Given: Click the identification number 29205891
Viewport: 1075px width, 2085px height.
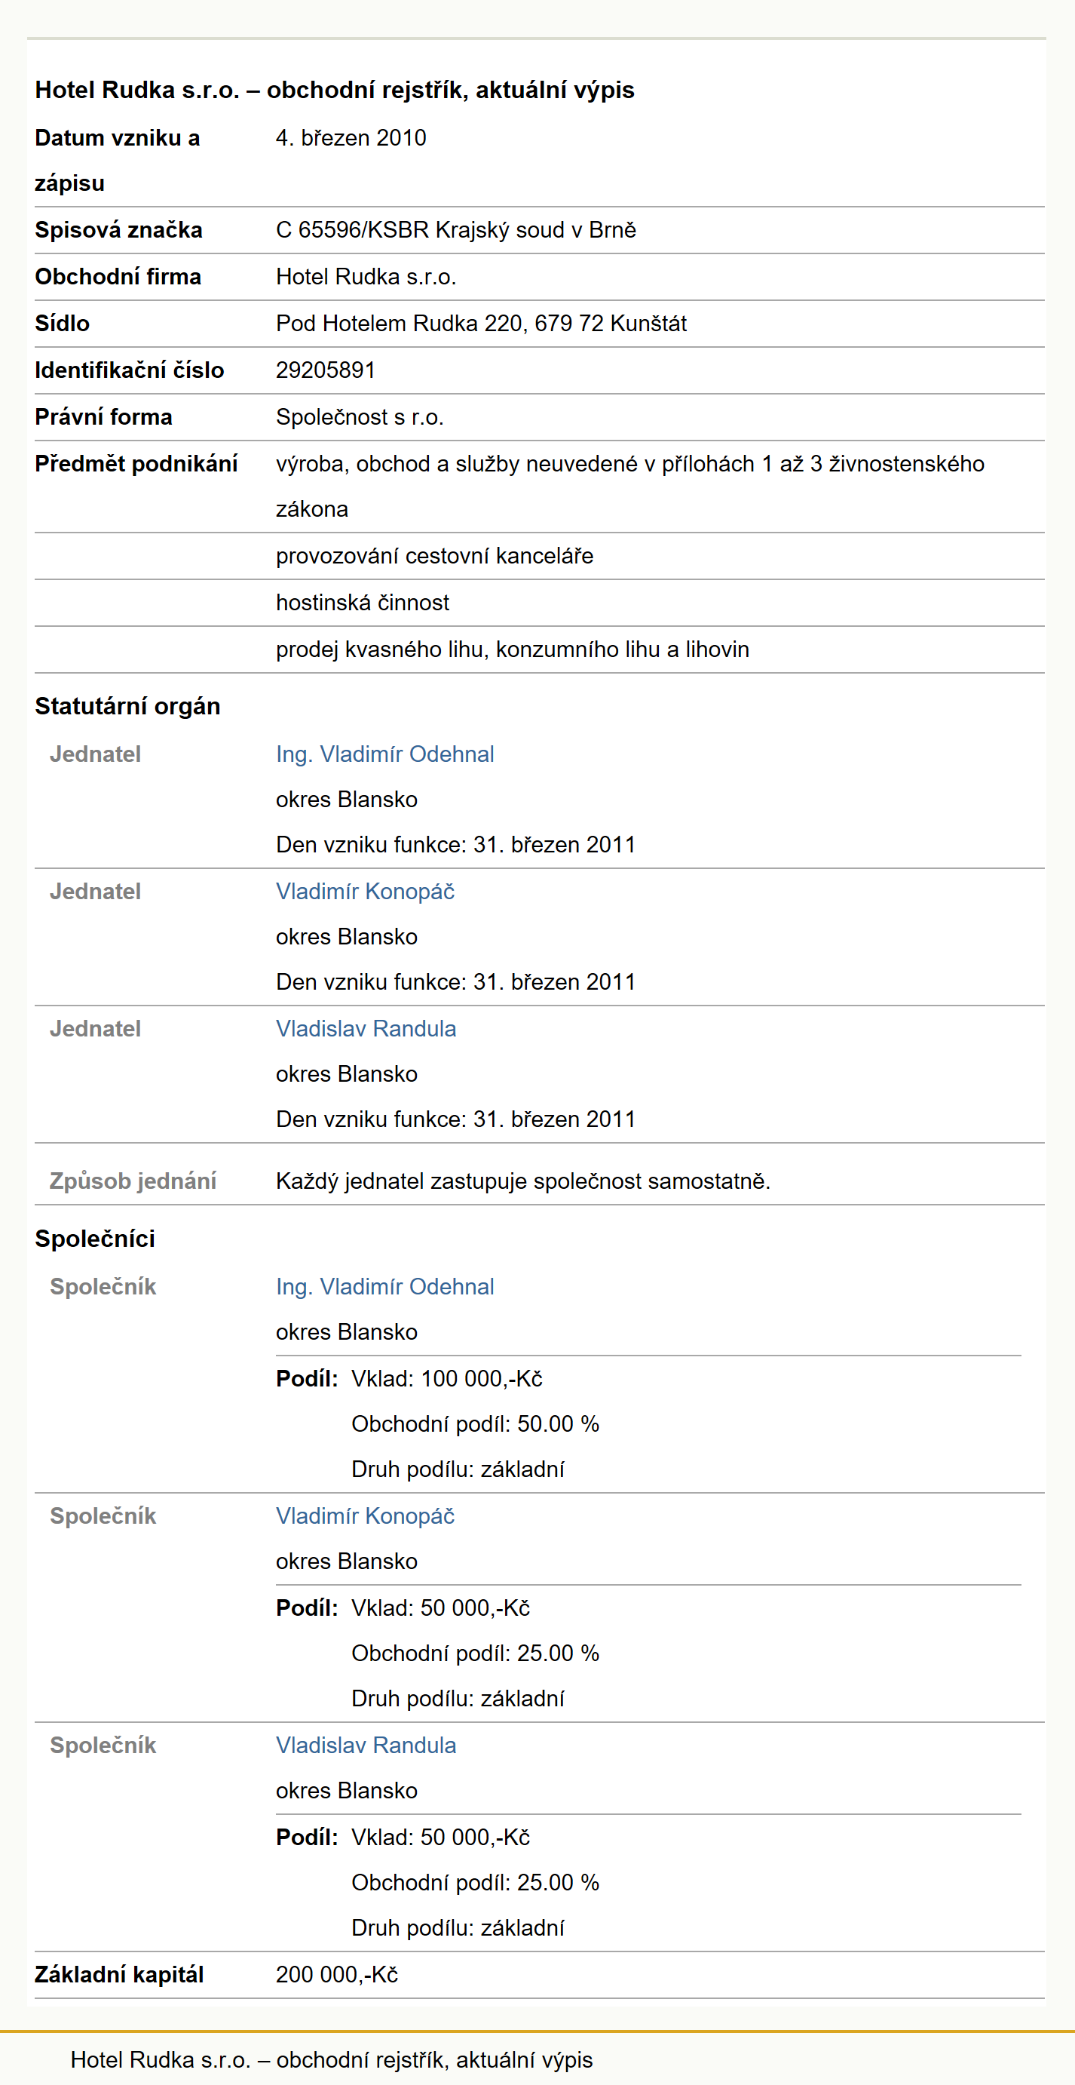Looking at the screenshot, I should tap(326, 370).
